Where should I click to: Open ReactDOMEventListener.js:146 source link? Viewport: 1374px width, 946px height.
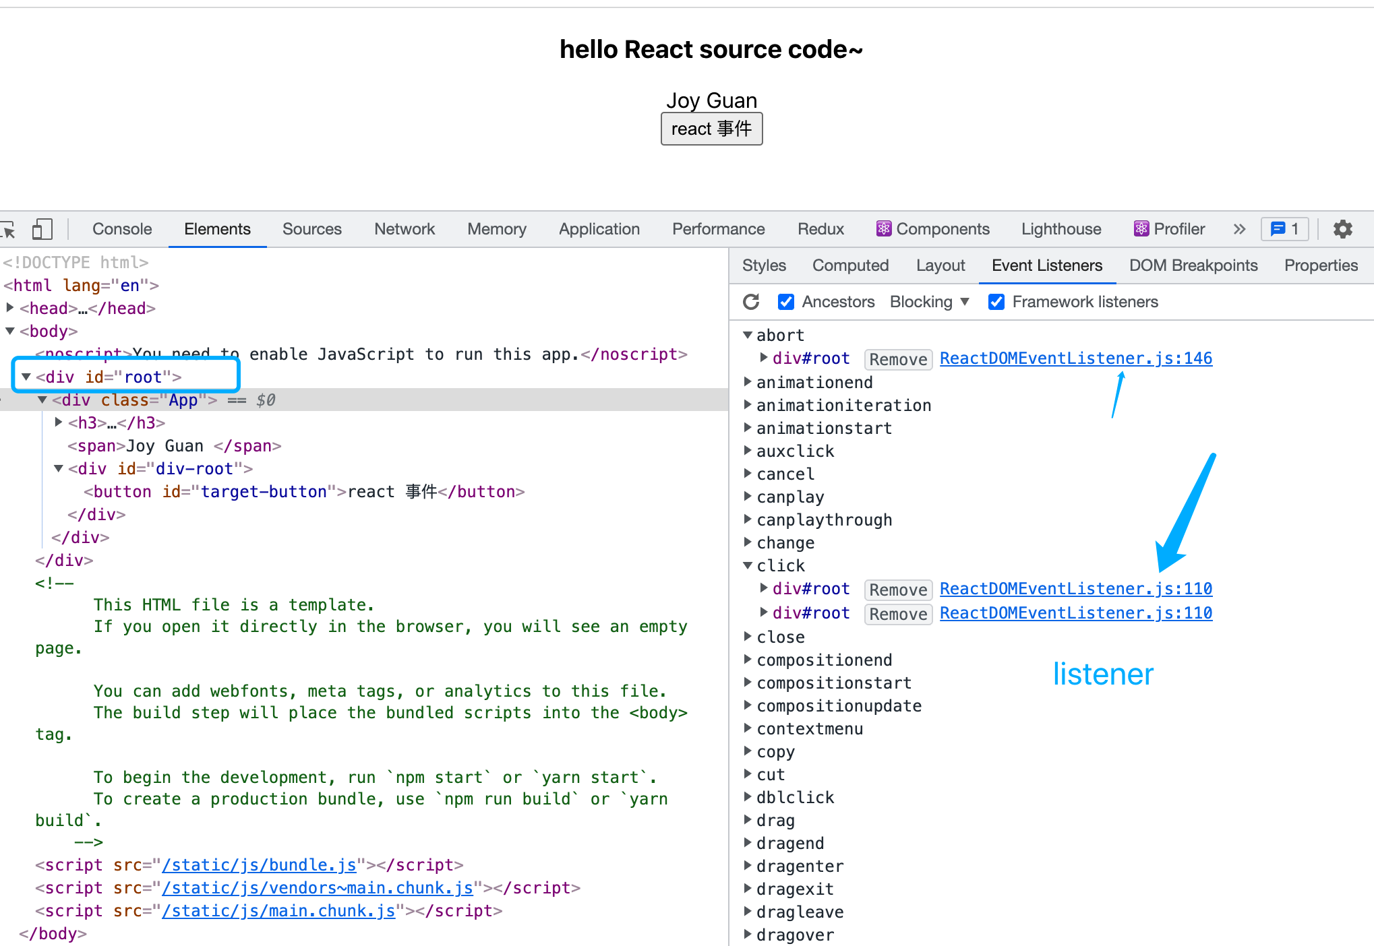(1076, 358)
